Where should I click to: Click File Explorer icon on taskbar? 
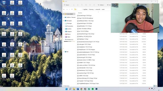pyautogui.click(x=74, y=89)
